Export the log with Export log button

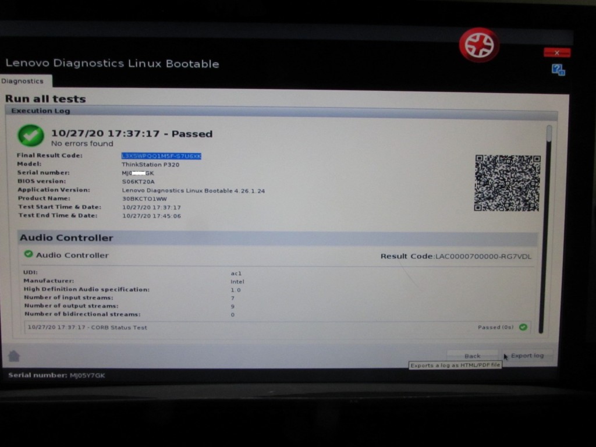pyautogui.click(x=527, y=356)
